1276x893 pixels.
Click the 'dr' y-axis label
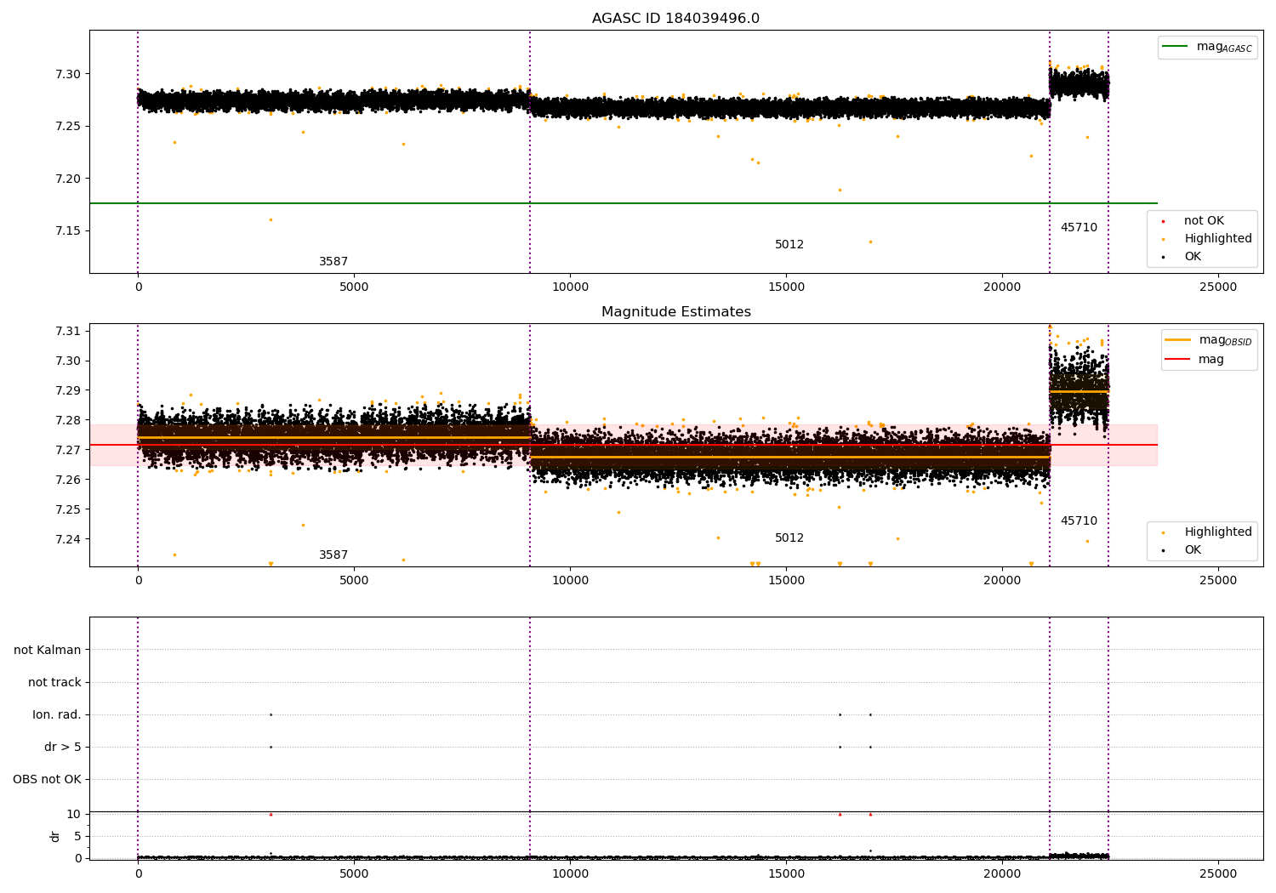pyautogui.click(x=55, y=836)
